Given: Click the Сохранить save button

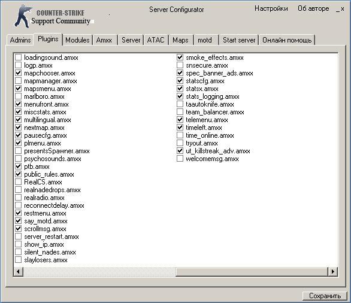Looking at the screenshot, I should (x=325, y=296).
